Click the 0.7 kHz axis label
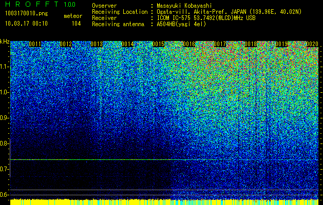 point(4,169)
